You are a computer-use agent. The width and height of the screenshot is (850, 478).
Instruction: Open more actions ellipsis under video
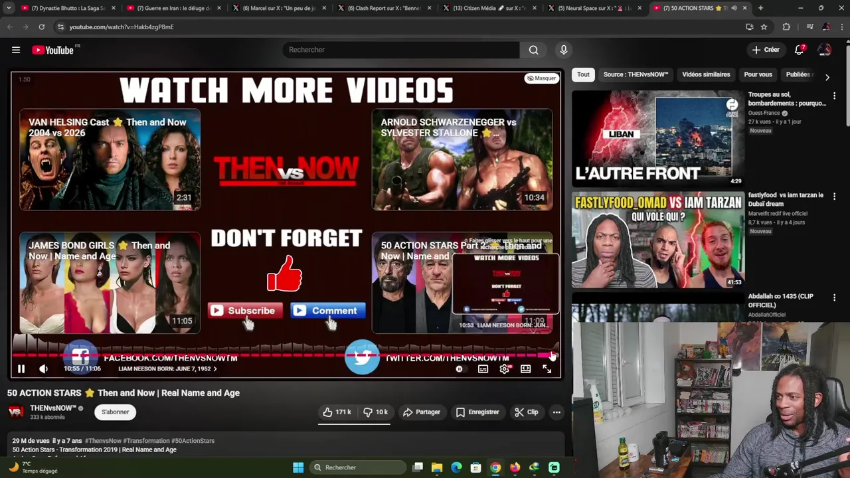pyautogui.click(x=556, y=412)
